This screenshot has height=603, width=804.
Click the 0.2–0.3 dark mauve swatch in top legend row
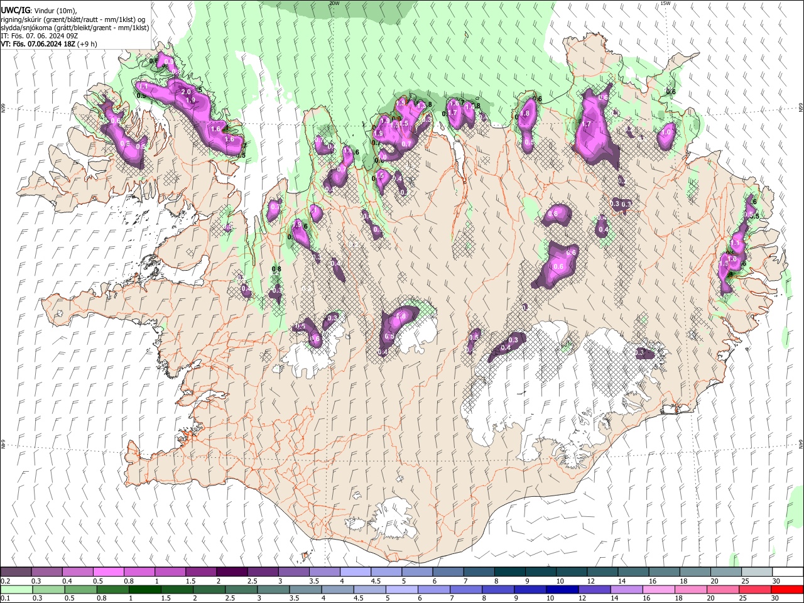[16, 572]
